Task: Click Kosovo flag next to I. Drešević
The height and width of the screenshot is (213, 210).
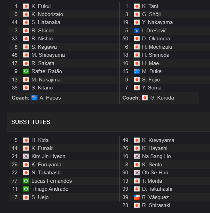Action: pos(137,31)
